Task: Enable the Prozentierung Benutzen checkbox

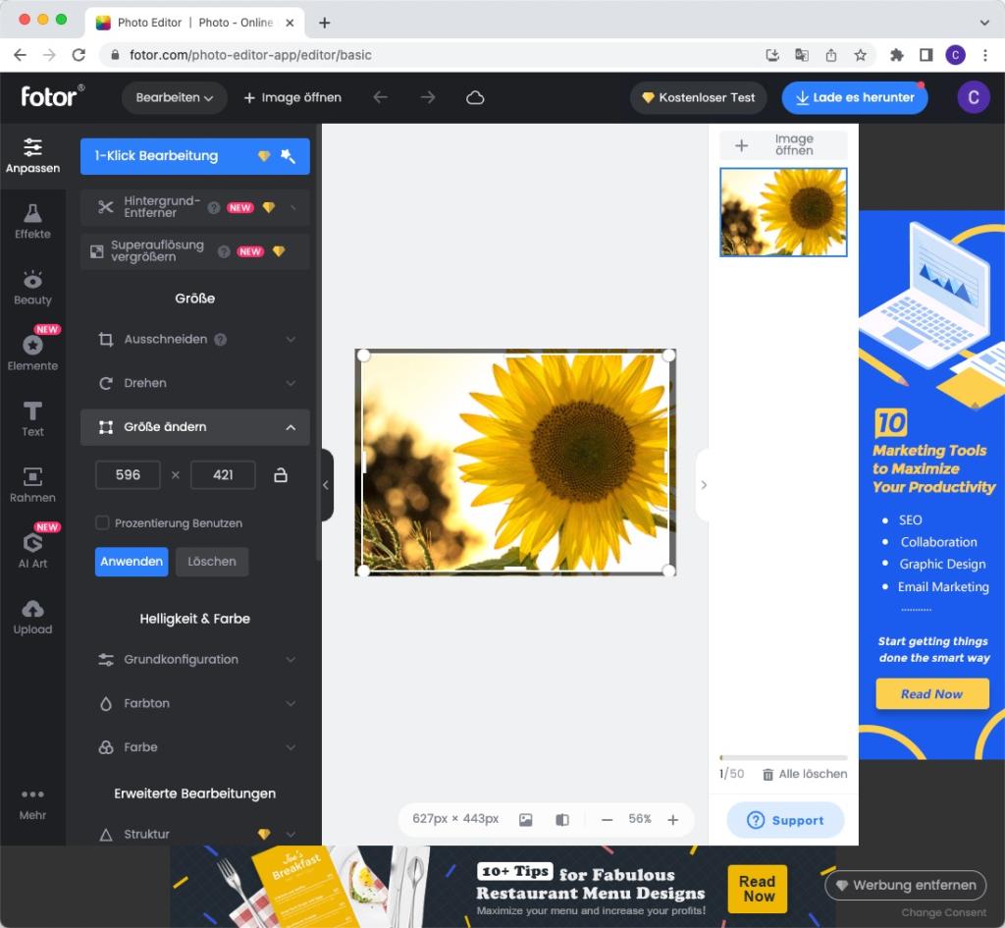Action: [x=102, y=523]
